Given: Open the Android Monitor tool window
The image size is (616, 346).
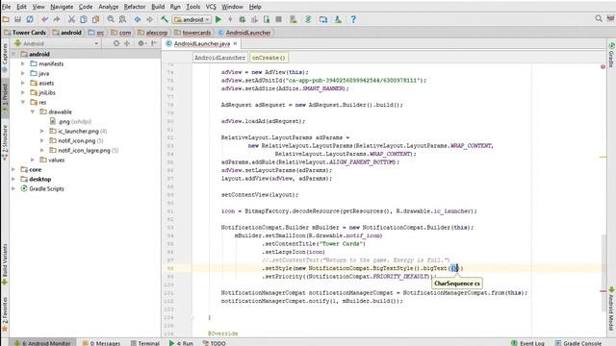Looking at the screenshot, I should pos(42,343).
